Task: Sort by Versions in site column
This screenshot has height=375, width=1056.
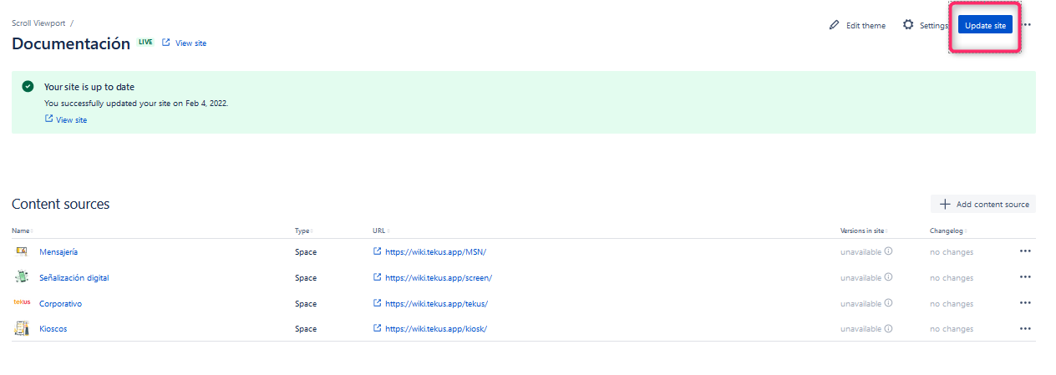Action: pos(862,231)
